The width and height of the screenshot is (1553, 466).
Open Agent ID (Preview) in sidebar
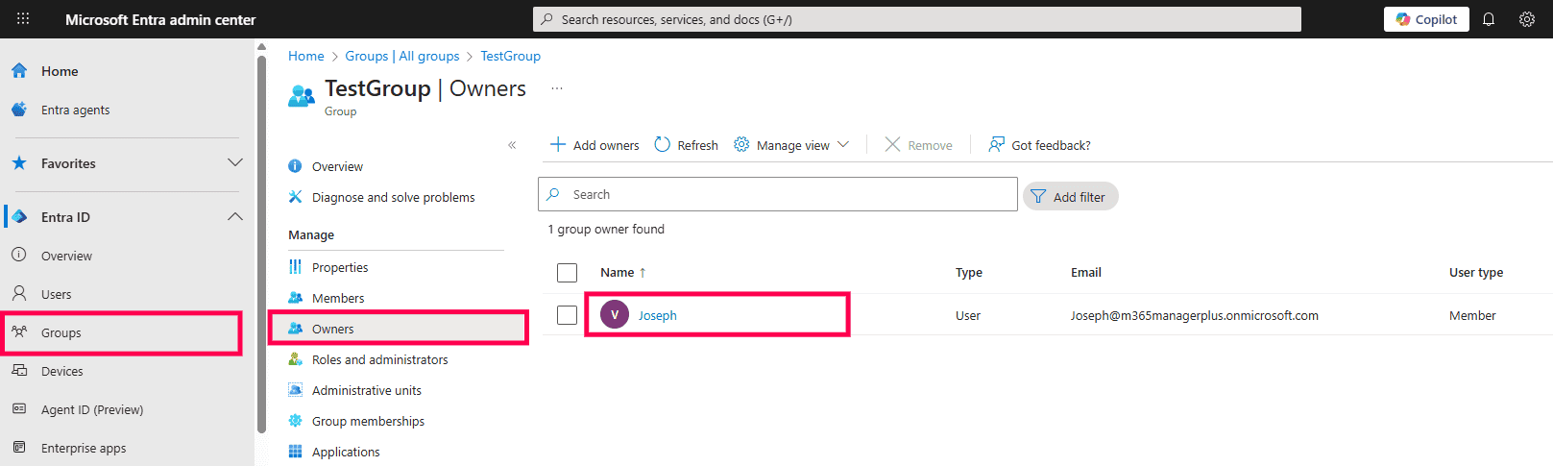click(x=92, y=409)
